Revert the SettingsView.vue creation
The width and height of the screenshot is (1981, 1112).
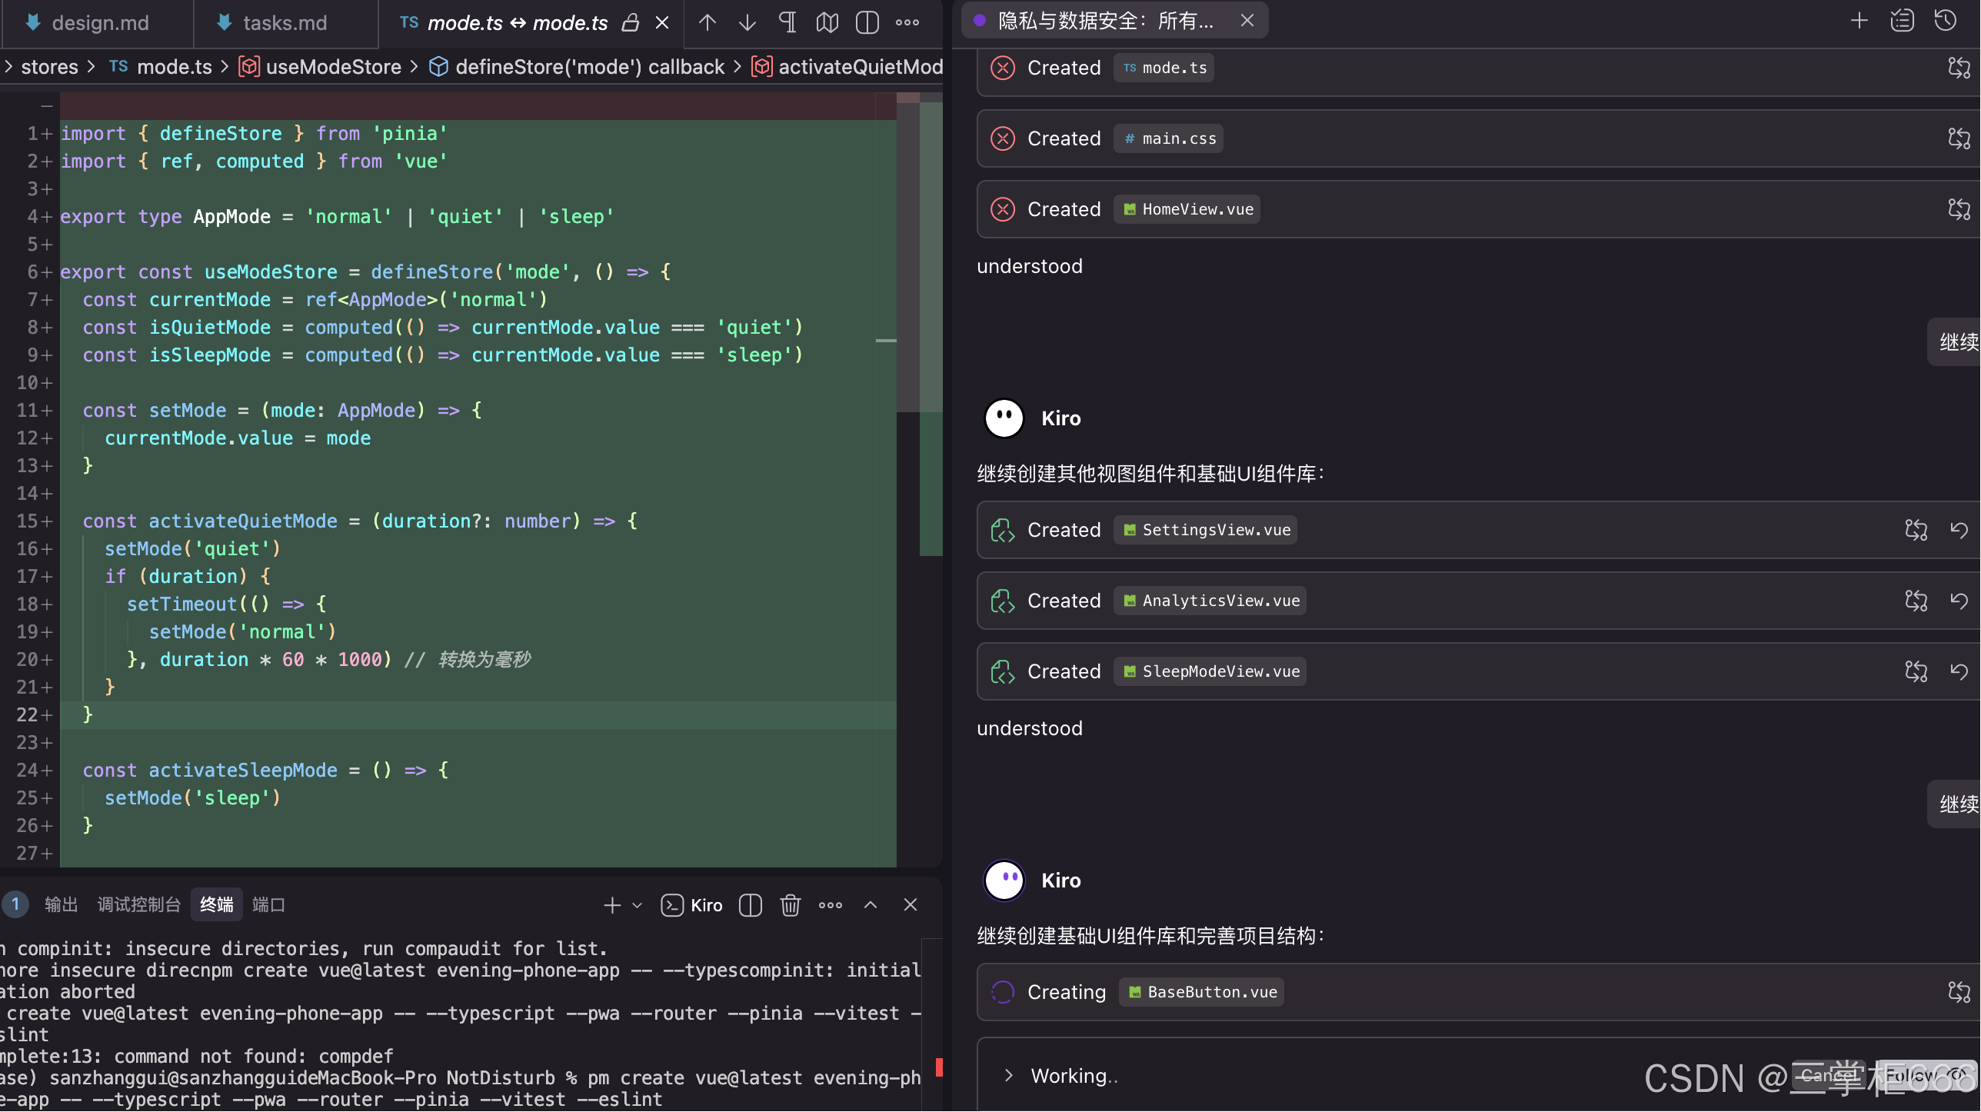point(1959,530)
